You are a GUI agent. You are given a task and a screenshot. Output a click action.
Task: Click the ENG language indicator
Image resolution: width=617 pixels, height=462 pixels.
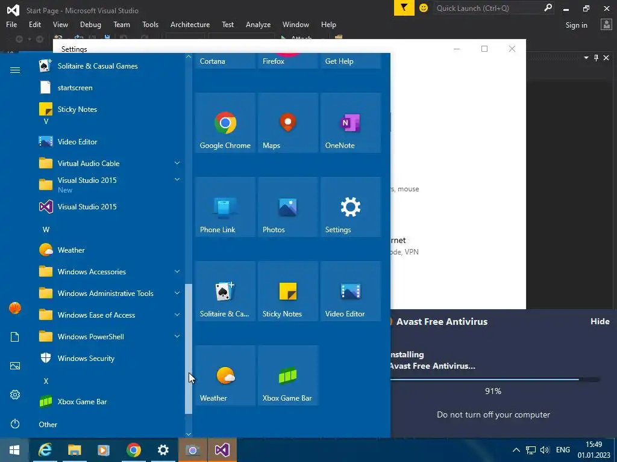(x=563, y=450)
